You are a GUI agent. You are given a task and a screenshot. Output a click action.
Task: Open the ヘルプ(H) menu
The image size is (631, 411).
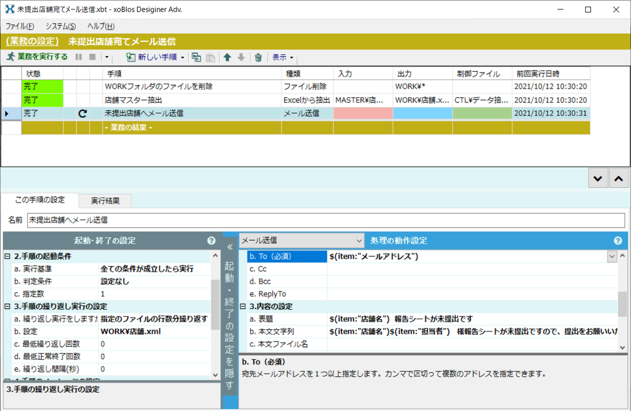tap(101, 26)
